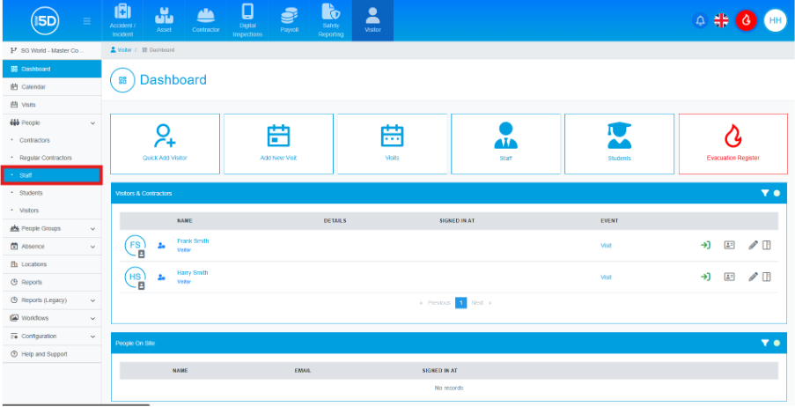Open the Frank Smith name link

193,241
